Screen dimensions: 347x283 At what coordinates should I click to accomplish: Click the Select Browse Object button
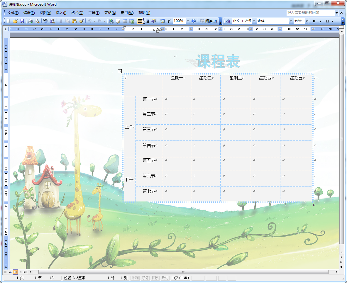(341, 262)
